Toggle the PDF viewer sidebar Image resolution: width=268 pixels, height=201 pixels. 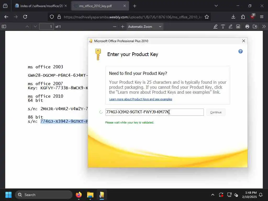tap(4, 26)
